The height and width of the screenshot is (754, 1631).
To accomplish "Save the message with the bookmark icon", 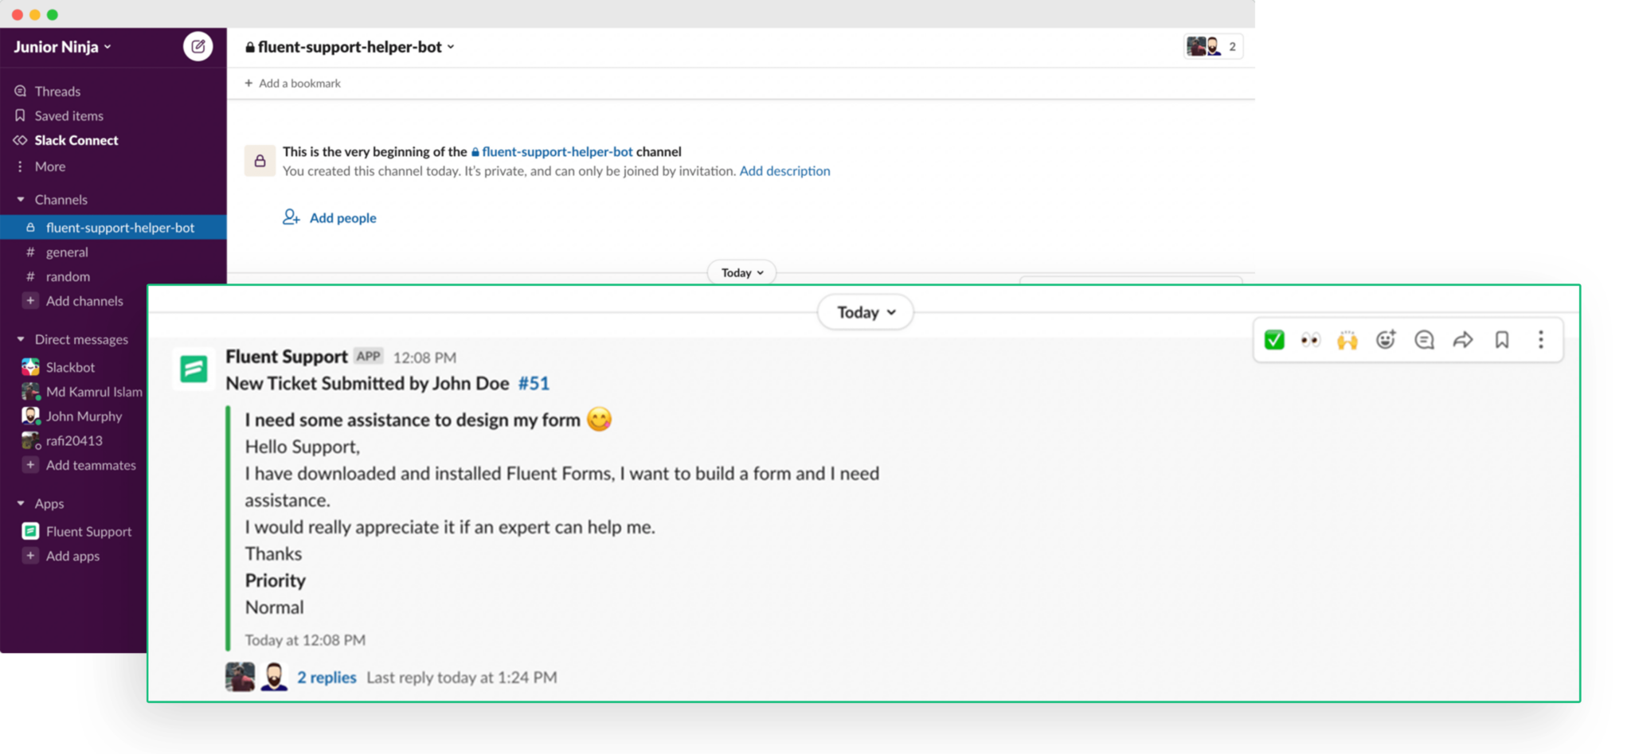I will (1501, 339).
